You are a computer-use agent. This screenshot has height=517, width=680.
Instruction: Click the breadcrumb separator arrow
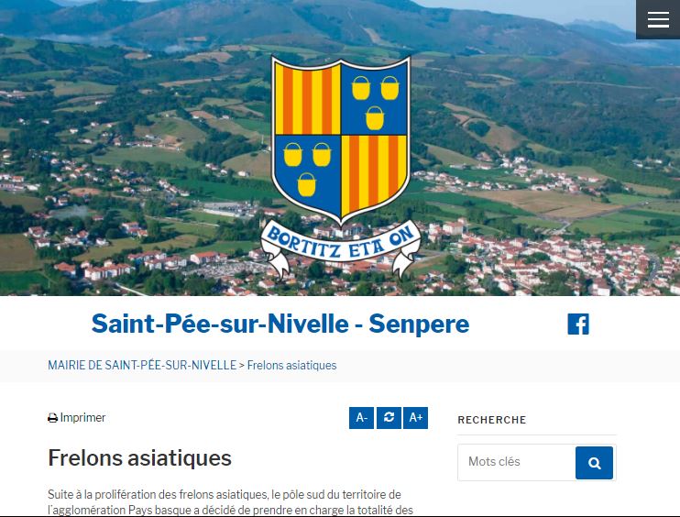(242, 365)
